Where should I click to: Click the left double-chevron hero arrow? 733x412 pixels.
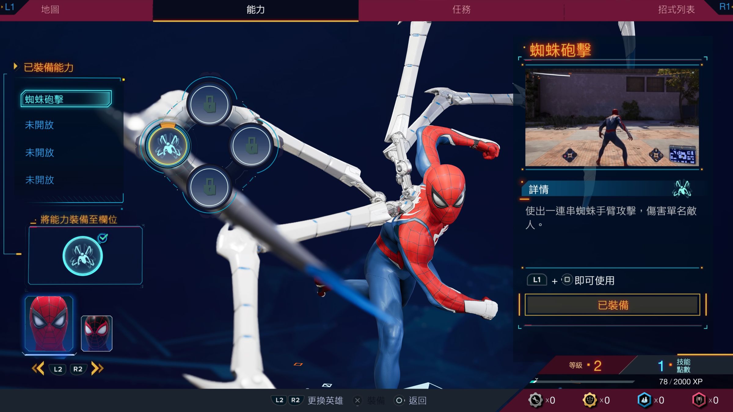click(x=38, y=368)
